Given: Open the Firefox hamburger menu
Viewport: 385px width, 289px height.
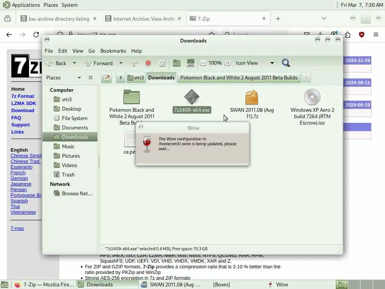Looking at the screenshot, I should coord(376,35).
